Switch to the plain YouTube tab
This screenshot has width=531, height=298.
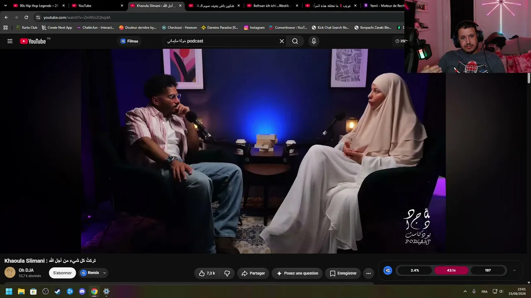[98, 6]
